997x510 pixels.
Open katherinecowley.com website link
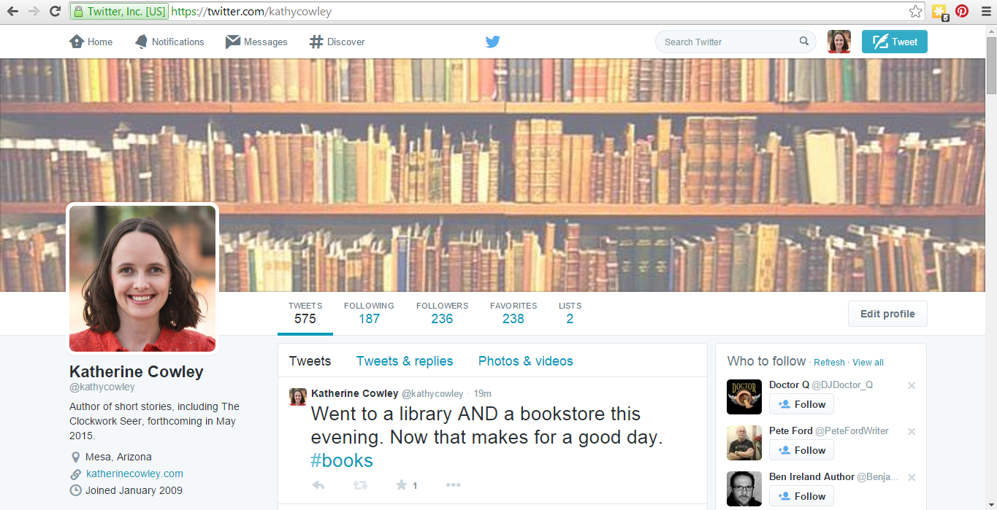(x=134, y=474)
